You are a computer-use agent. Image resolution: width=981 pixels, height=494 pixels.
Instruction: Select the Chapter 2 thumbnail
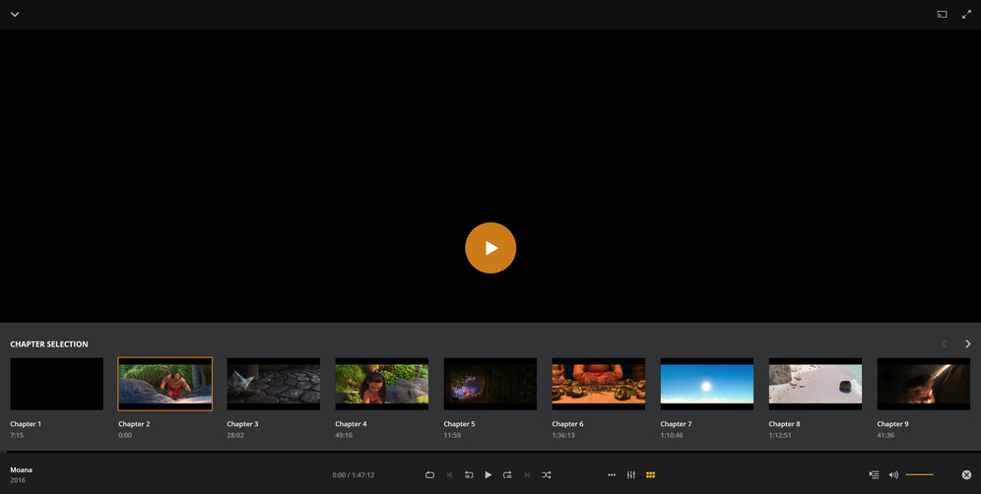[x=165, y=384]
